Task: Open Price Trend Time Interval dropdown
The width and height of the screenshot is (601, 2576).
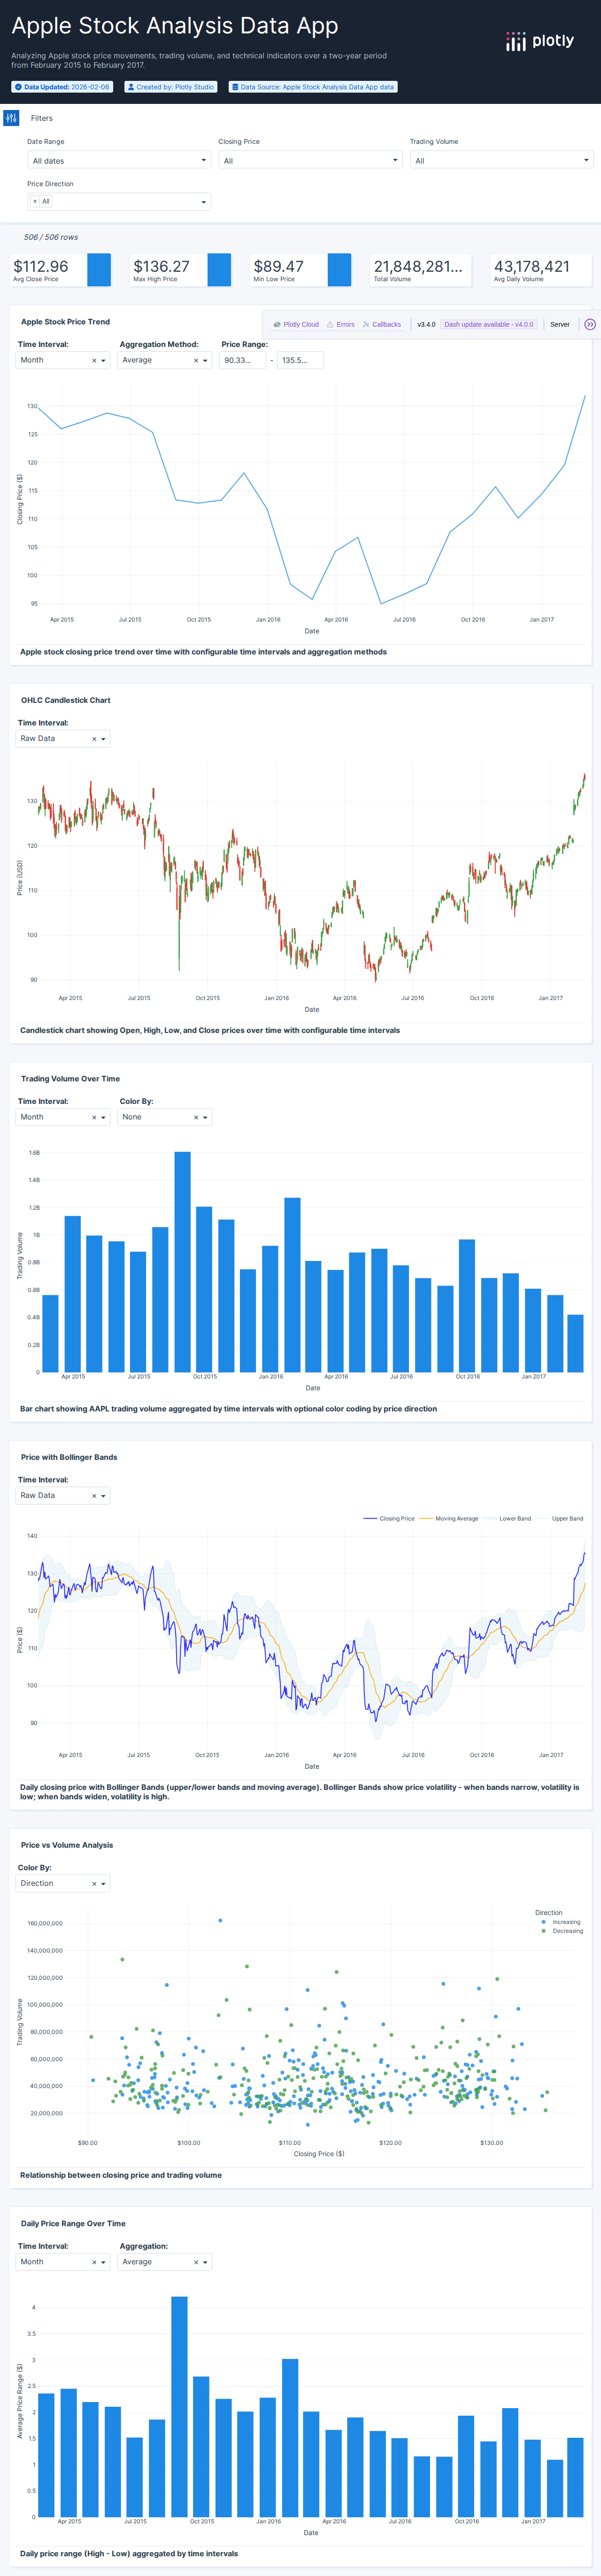Action: (x=63, y=361)
